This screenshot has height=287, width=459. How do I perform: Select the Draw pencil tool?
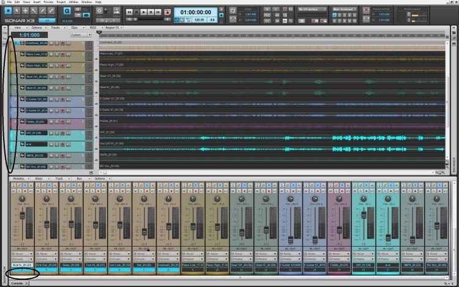coord(43,11)
